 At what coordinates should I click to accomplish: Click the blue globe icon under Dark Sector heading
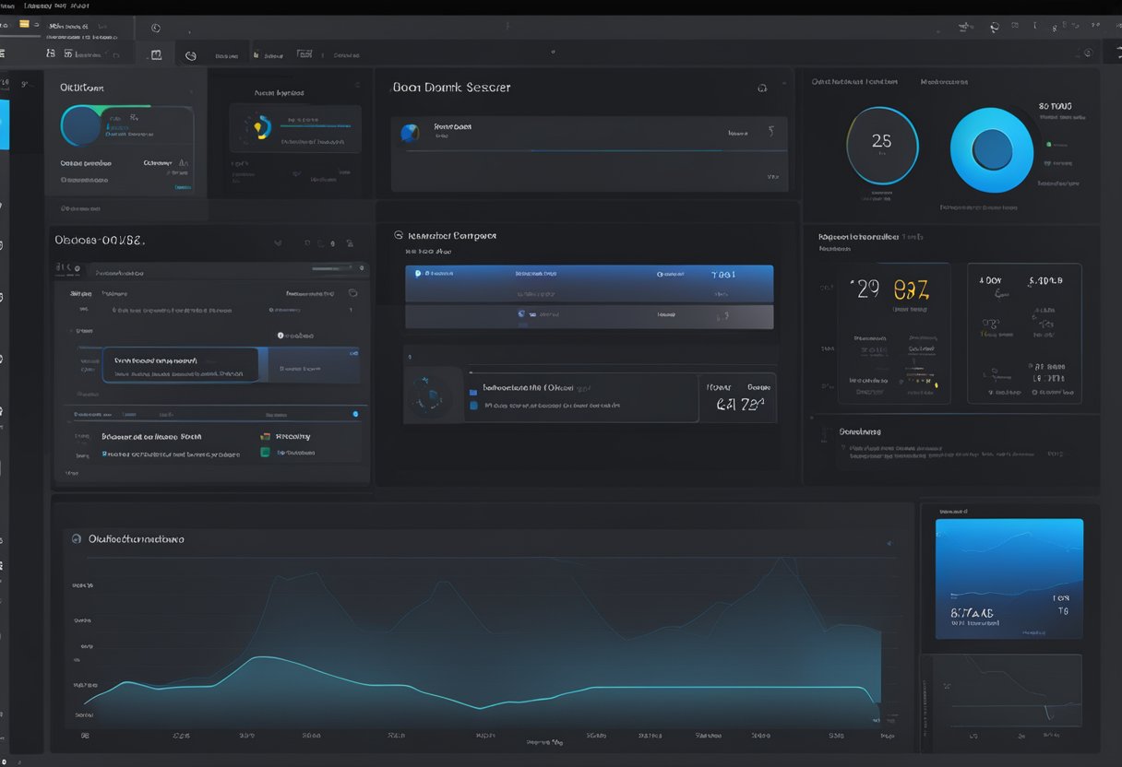pos(410,133)
